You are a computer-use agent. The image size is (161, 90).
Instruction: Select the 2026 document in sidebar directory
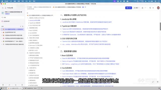tap(13, 29)
